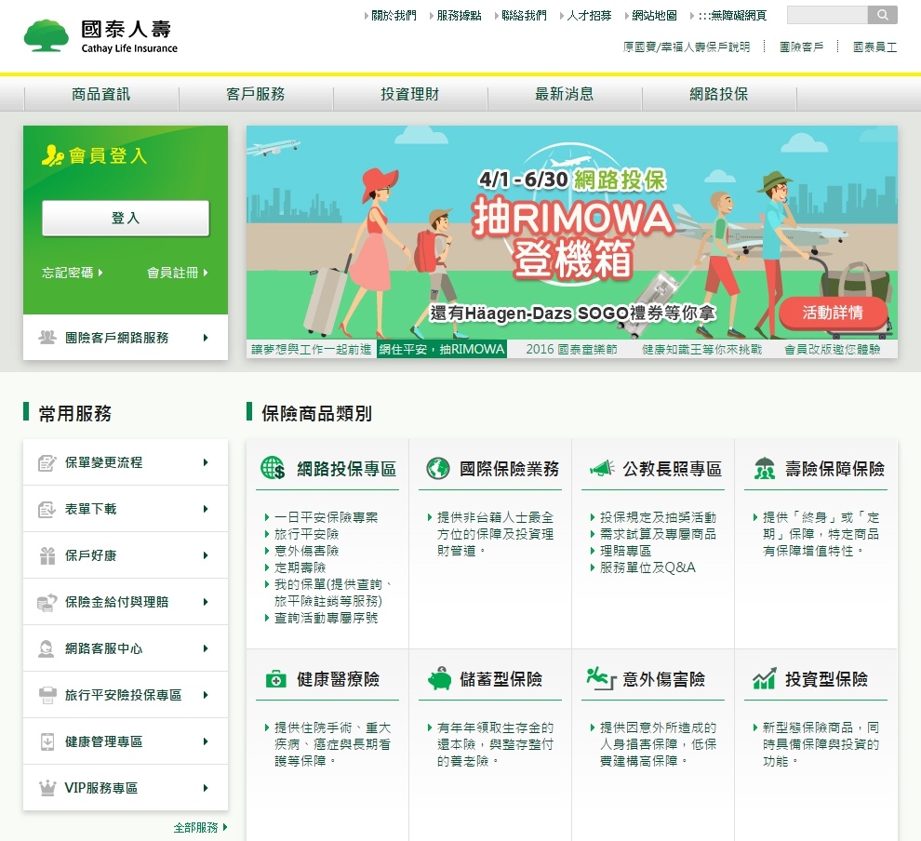Open 定期壽險 product link
921x841 pixels.
[x=300, y=567]
